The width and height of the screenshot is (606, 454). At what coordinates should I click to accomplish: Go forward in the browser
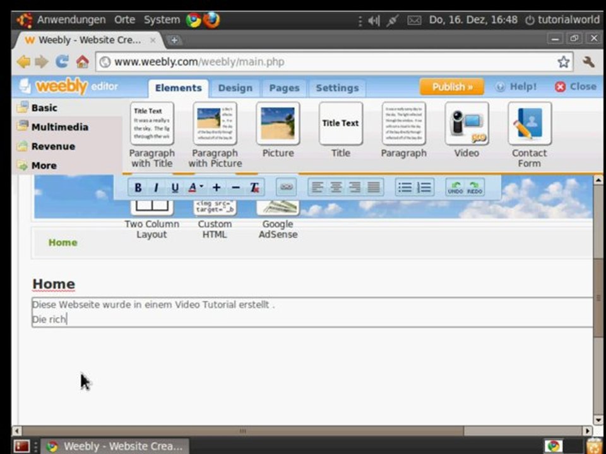tap(42, 62)
